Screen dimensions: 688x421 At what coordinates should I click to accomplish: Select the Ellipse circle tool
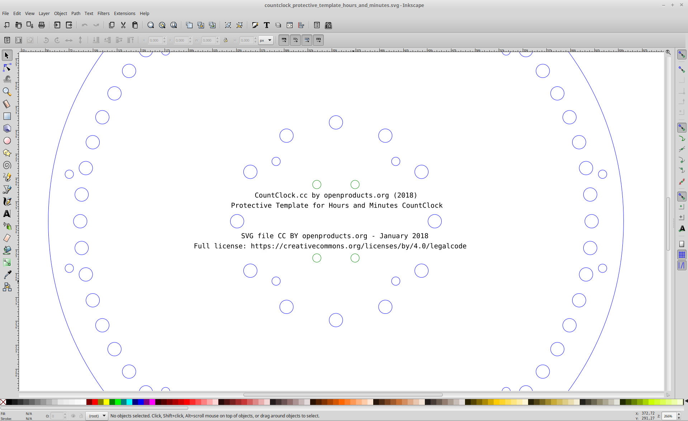(7, 141)
